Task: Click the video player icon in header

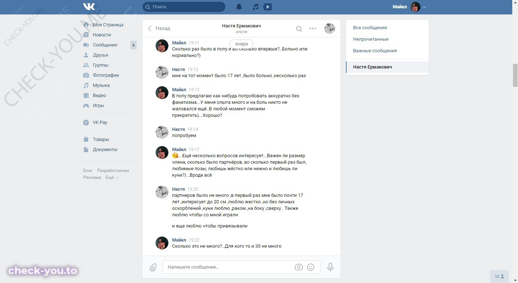Action: pyautogui.click(x=267, y=7)
